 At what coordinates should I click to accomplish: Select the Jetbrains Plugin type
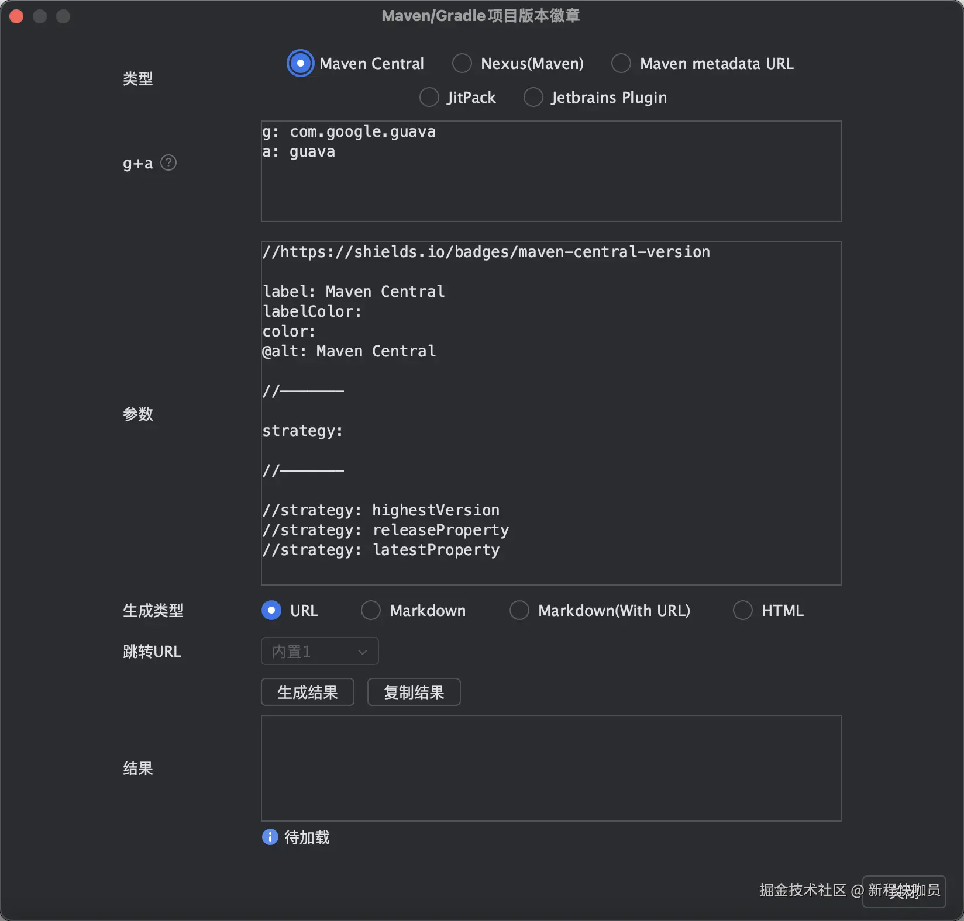[533, 97]
